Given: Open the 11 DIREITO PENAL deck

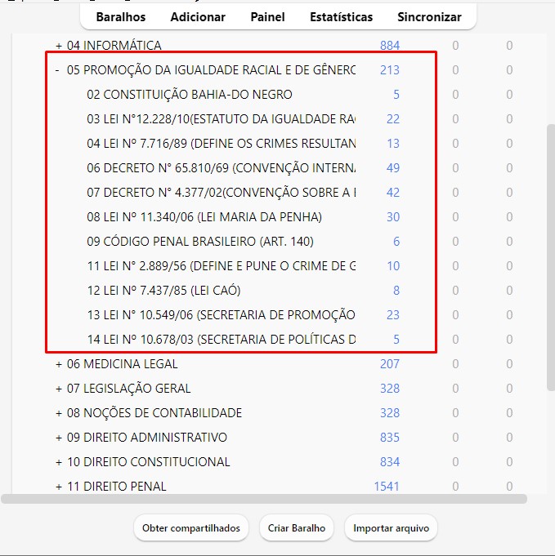Looking at the screenshot, I should tap(116, 487).
